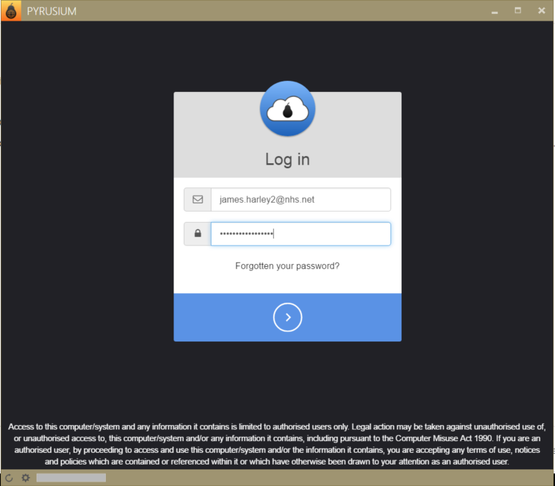Click the padlock icon beside password field
555x486 pixels.
point(198,233)
